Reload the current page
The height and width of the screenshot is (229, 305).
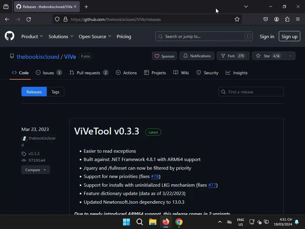coord(29,19)
